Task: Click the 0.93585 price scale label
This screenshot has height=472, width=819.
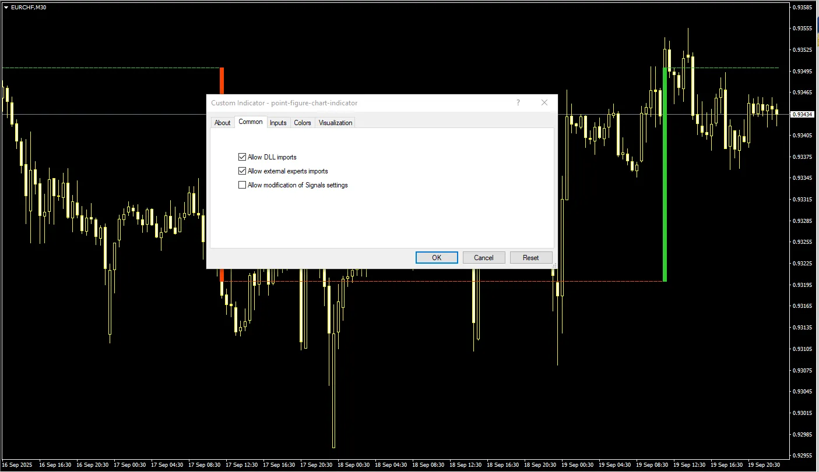Action: point(803,7)
